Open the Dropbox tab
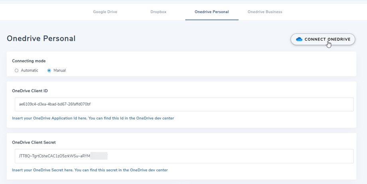 (158, 12)
